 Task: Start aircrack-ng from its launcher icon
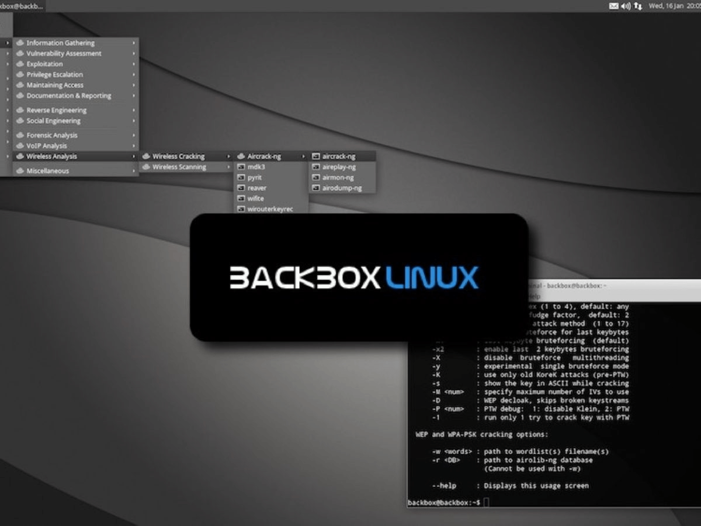(316, 157)
